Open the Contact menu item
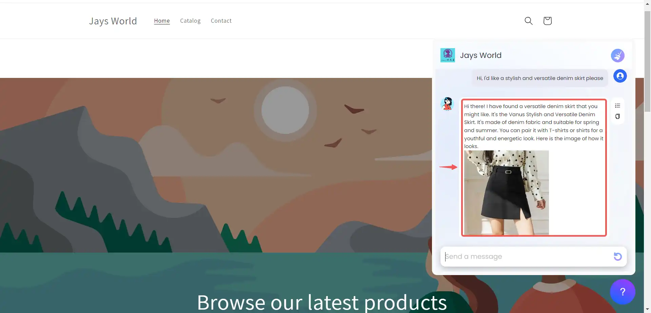Image resolution: width=651 pixels, height=313 pixels. (221, 21)
